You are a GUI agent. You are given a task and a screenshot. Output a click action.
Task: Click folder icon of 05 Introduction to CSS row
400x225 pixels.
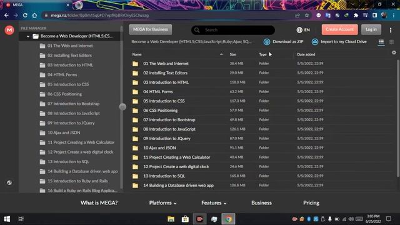coord(135,101)
